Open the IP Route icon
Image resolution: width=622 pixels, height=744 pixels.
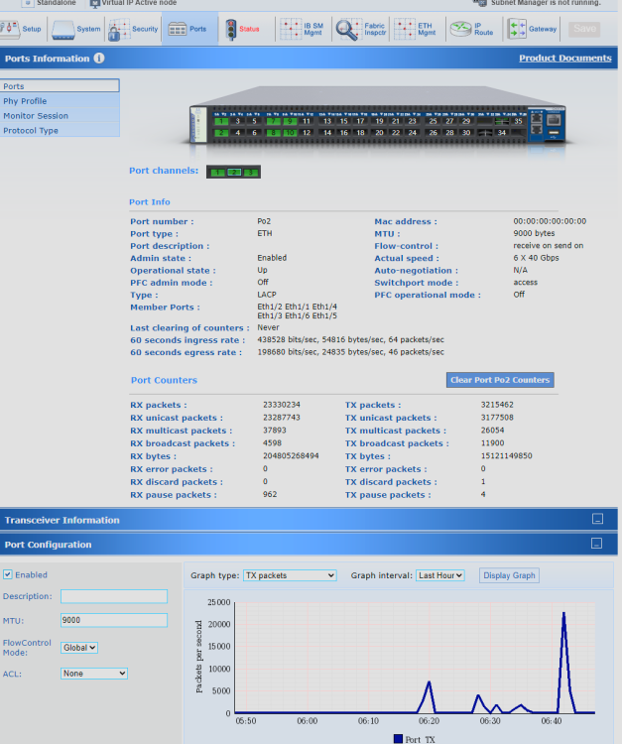click(460, 29)
